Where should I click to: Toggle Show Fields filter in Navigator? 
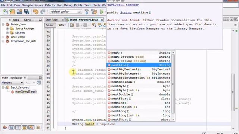[x=12, y=127]
